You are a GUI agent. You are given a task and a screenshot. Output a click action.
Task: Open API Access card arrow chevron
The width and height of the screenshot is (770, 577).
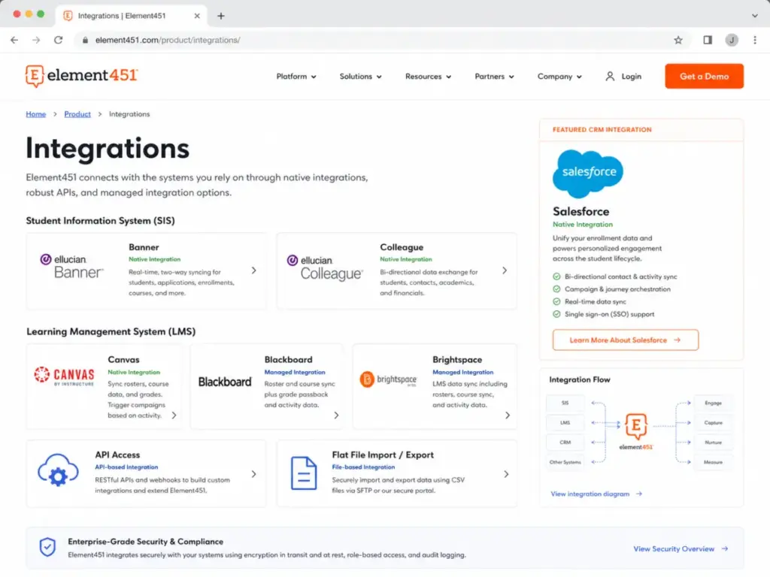254,474
